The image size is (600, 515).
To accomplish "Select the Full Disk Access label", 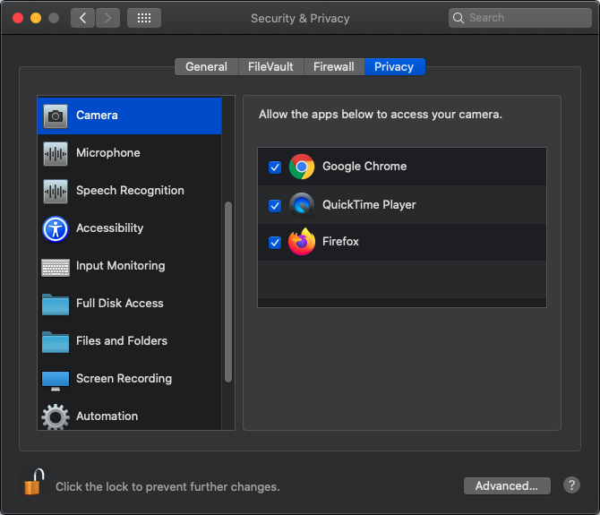I will (x=120, y=303).
